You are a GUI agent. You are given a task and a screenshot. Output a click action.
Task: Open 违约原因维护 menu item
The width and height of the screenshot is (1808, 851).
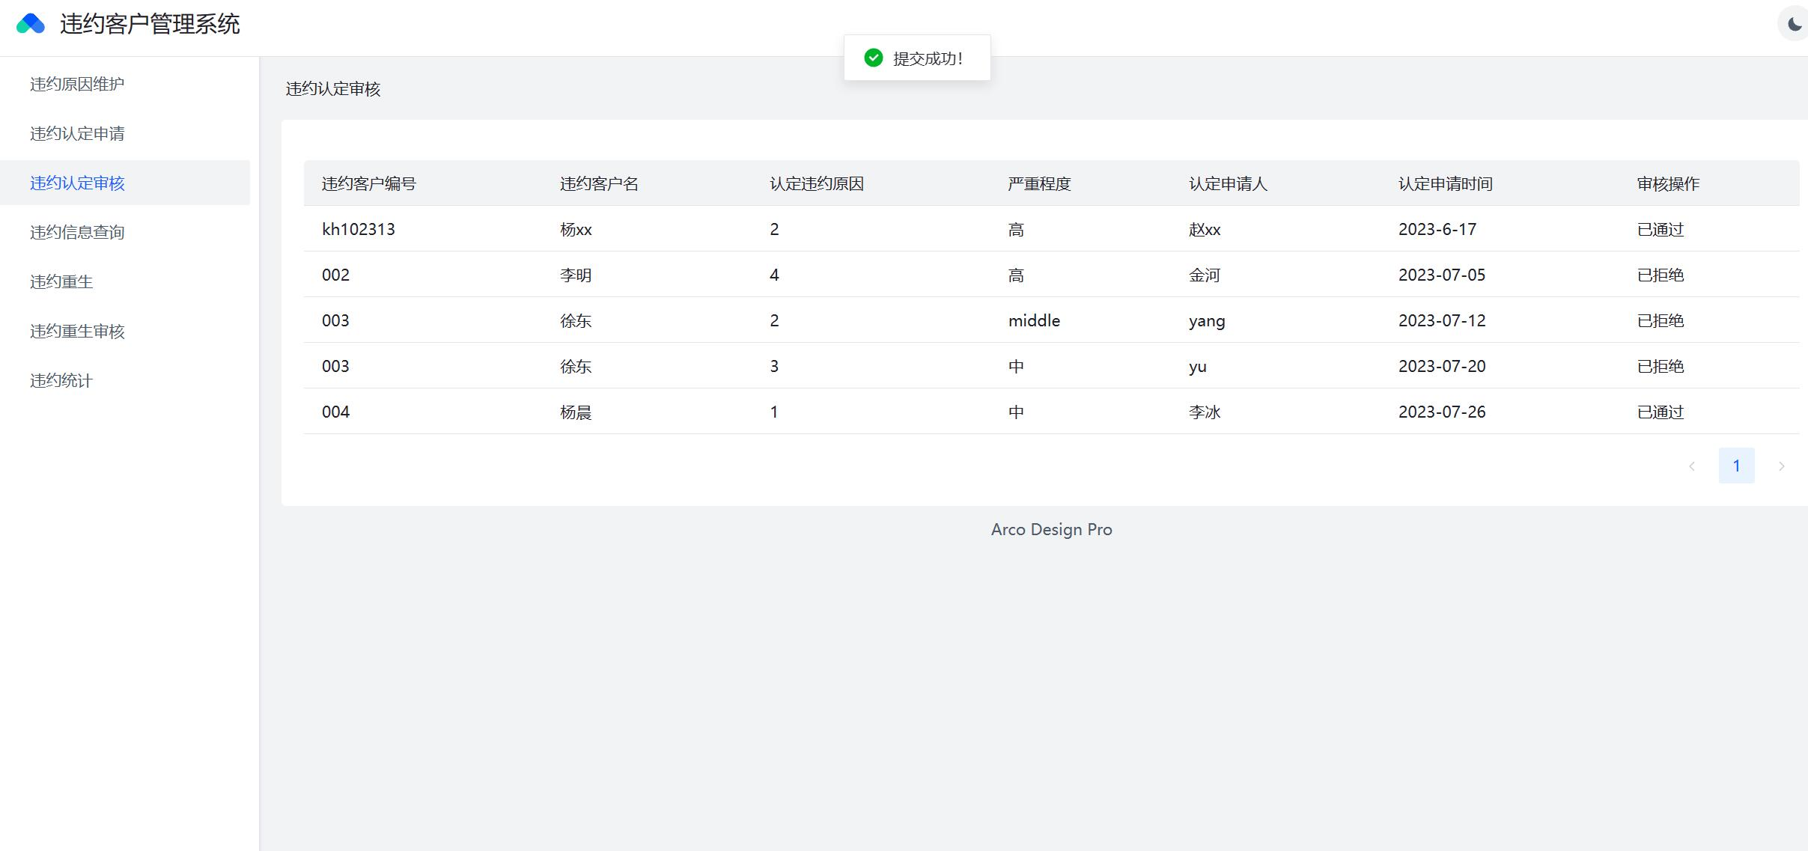pyautogui.click(x=77, y=84)
